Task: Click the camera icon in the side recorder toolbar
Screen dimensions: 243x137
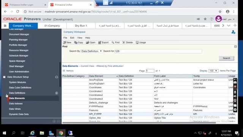Action: click(235, 83)
